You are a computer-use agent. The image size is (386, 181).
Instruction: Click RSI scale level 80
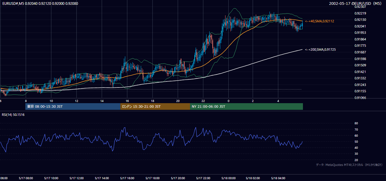click(x=356, y=123)
